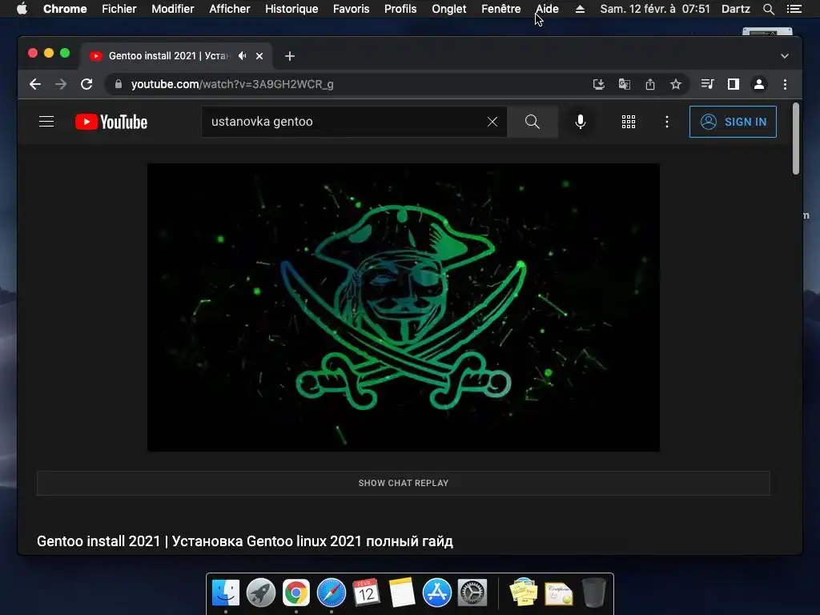Click the address bar URL

[232, 84]
